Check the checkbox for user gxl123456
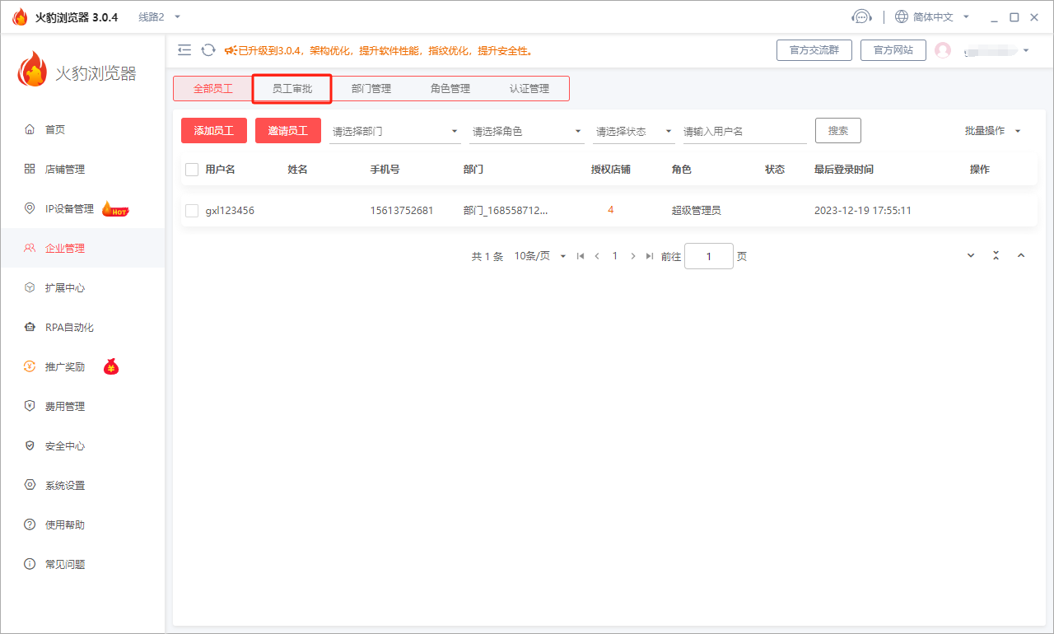This screenshot has width=1054, height=634. coord(191,210)
